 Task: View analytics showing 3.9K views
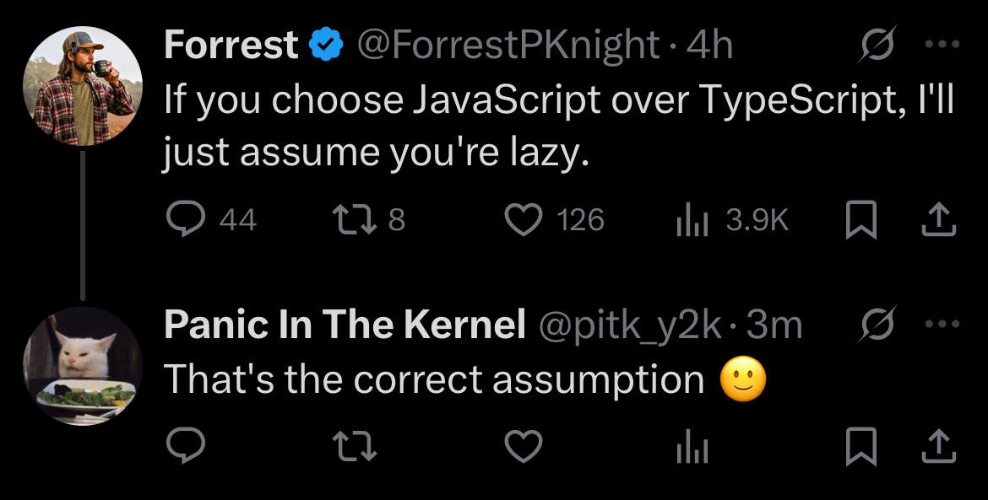point(689,220)
